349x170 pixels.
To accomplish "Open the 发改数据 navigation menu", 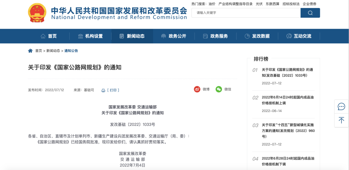I will click(x=257, y=36).
